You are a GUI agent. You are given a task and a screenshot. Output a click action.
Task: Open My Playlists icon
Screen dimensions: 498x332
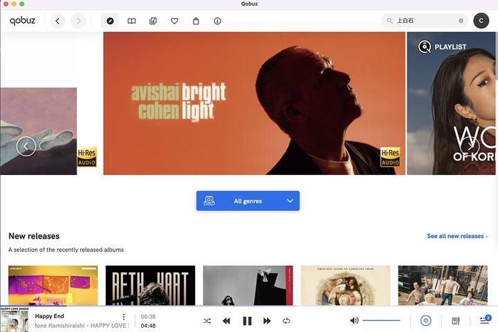coord(153,21)
